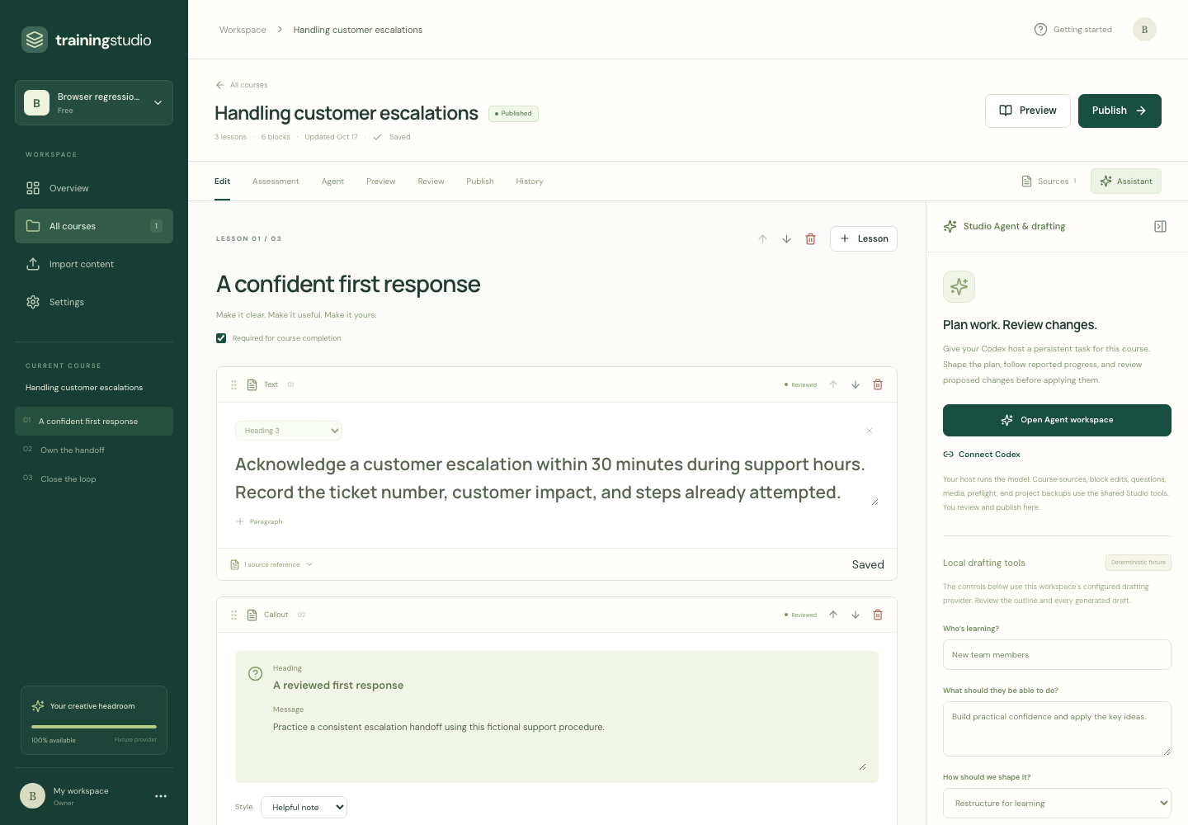Expand the 1 source reference section

pyautogui.click(x=271, y=564)
